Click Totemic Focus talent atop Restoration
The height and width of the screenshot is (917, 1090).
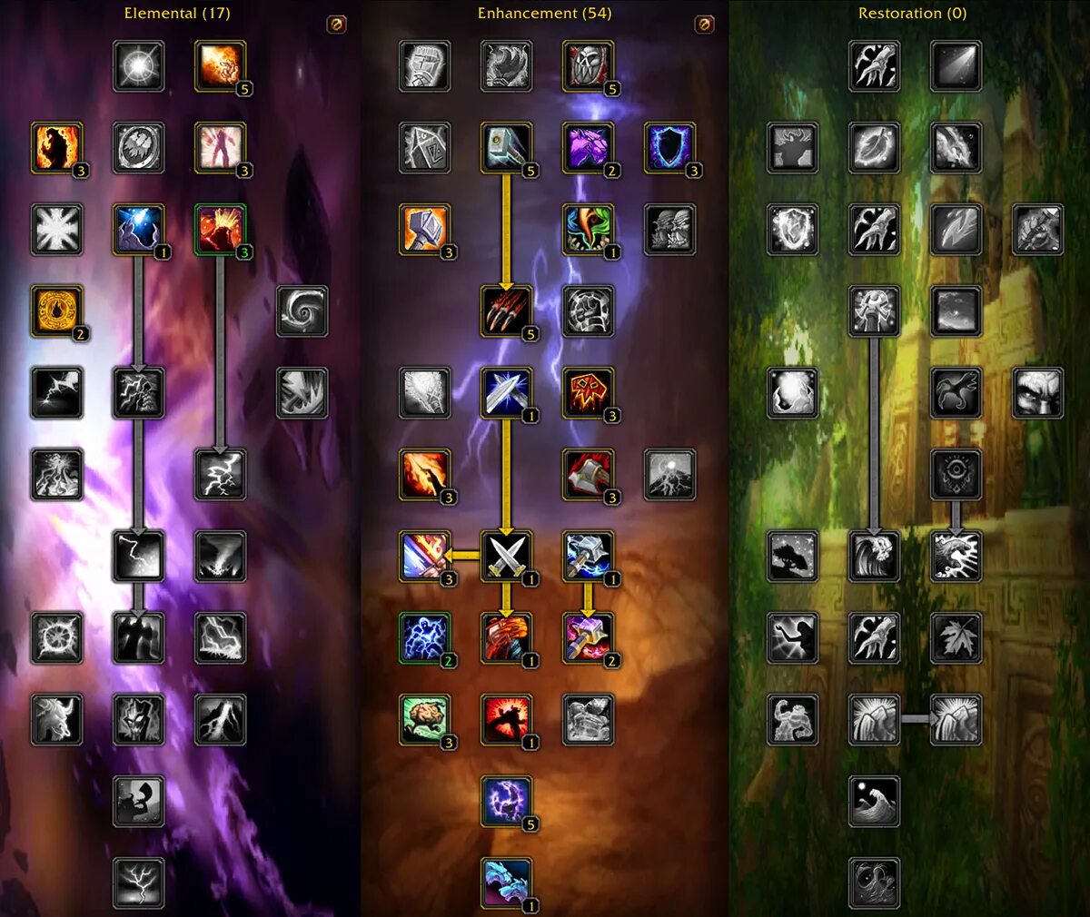pos(956,66)
